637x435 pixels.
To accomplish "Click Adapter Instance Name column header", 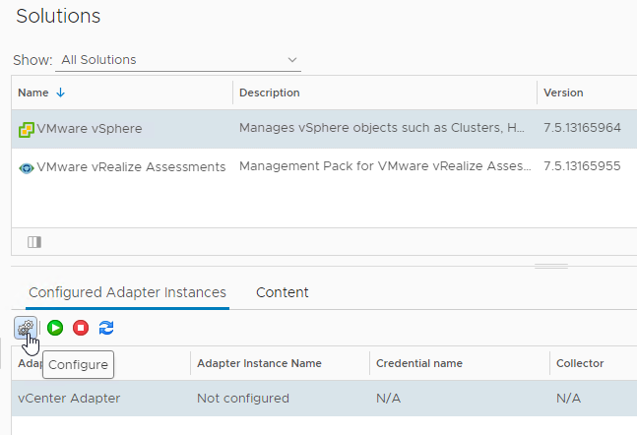I will pyautogui.click(x=259, y=363).
